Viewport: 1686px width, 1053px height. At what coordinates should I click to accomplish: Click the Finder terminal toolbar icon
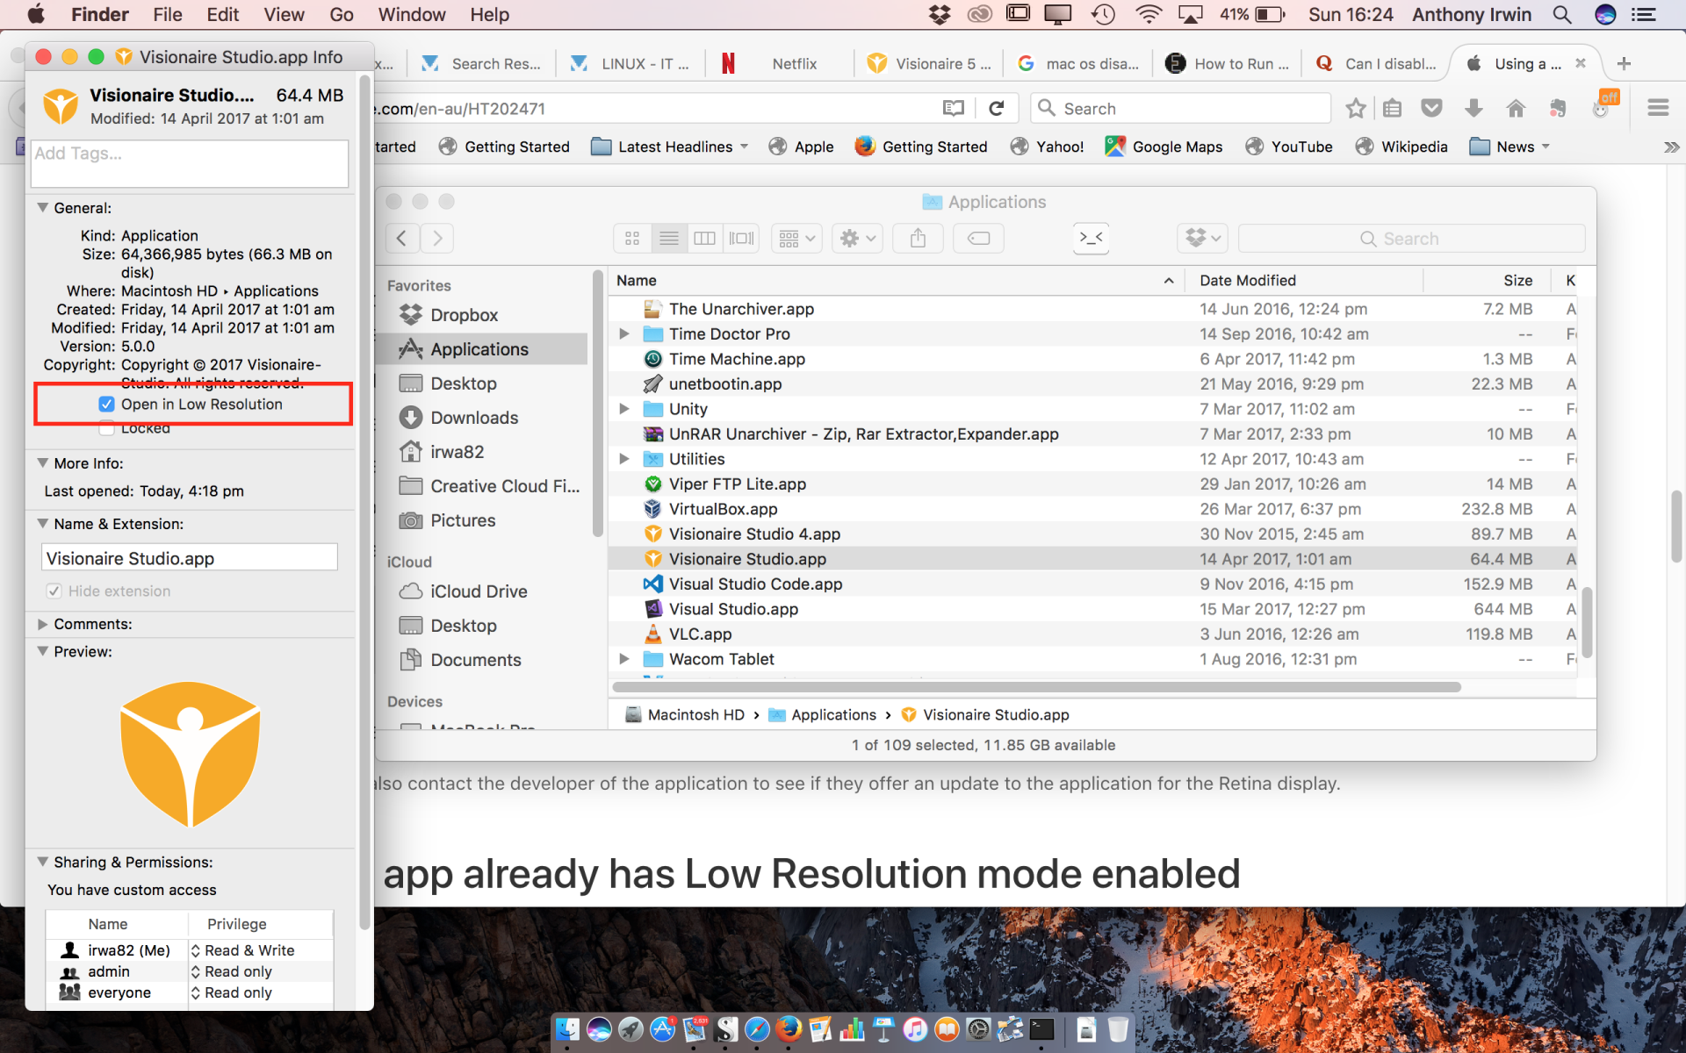click(1091, 238)
